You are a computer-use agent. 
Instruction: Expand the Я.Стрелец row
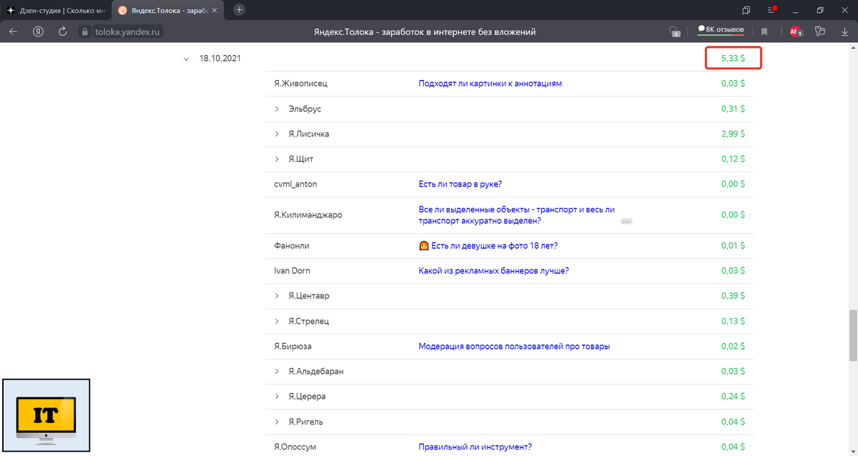(277, 321)
